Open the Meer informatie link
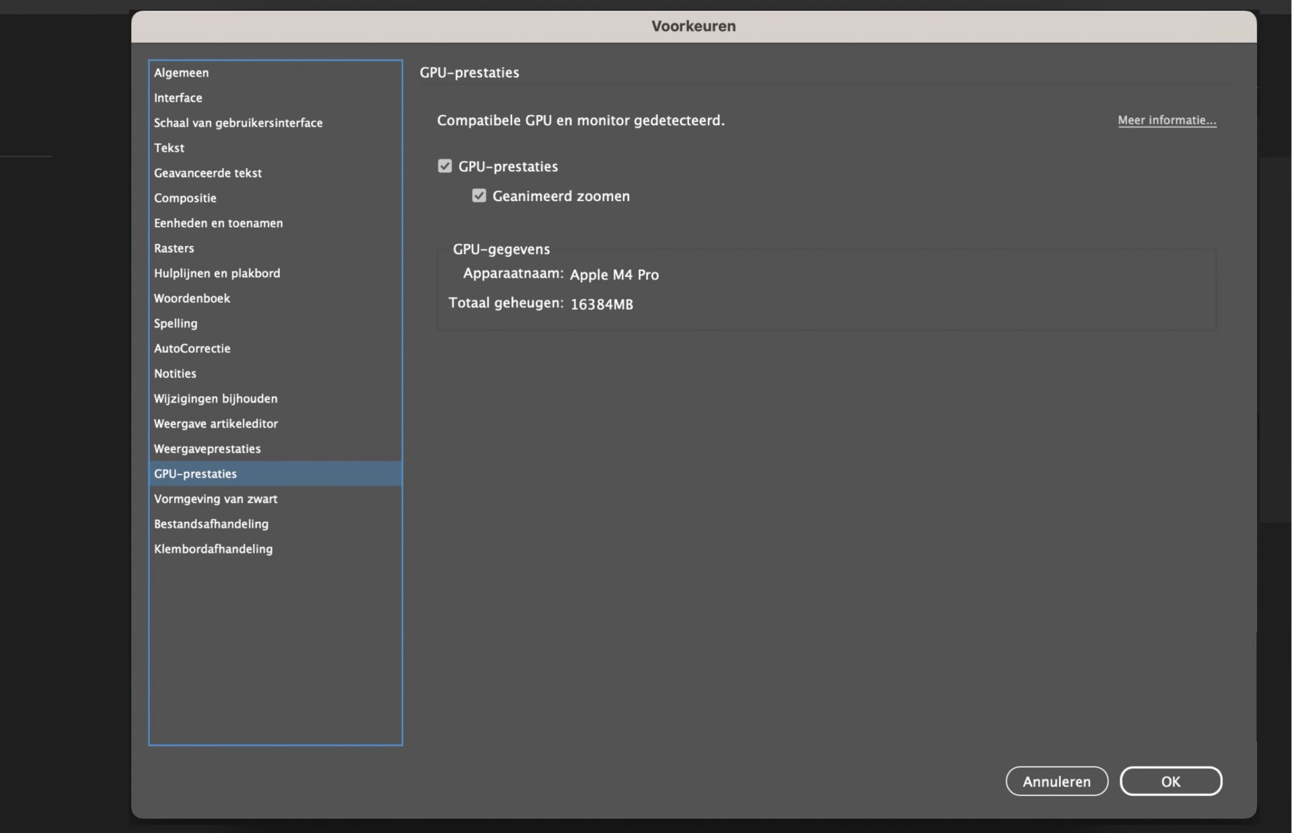This screenshot has width=1292, height=833. point(1167,120)
